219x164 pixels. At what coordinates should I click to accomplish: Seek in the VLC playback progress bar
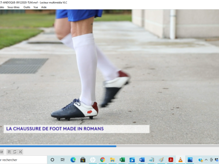pos(109,146)
